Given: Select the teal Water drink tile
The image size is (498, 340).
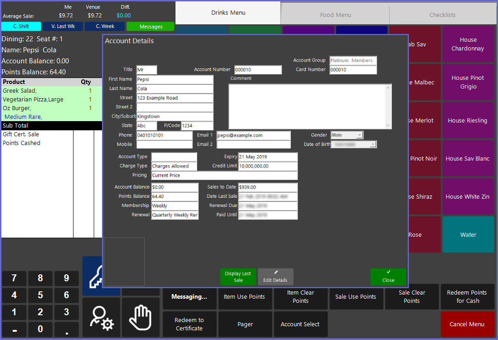Looking at the screenshot, I should click(x=468, y=234).
